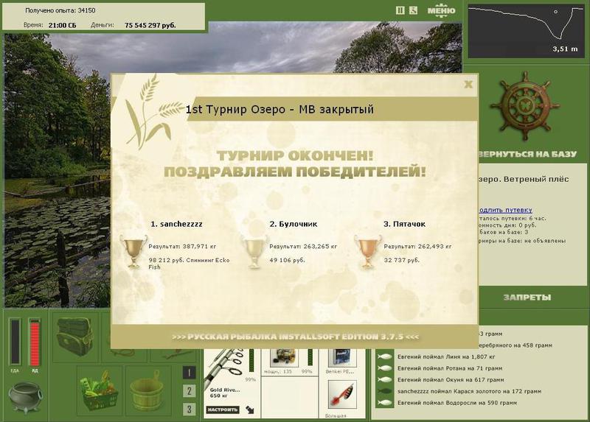Click the diagonal arrow next to НАСТРОИТЬ
Screen dimensions: 590x422
[249, 409]
